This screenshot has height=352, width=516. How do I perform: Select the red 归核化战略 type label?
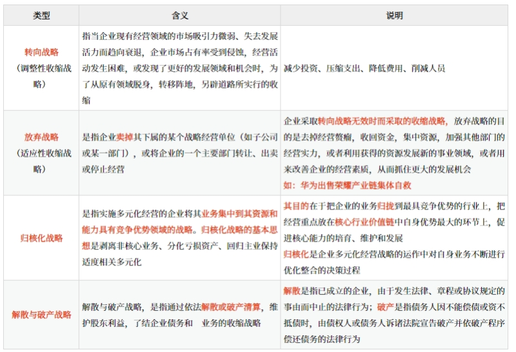pos(41,238)
